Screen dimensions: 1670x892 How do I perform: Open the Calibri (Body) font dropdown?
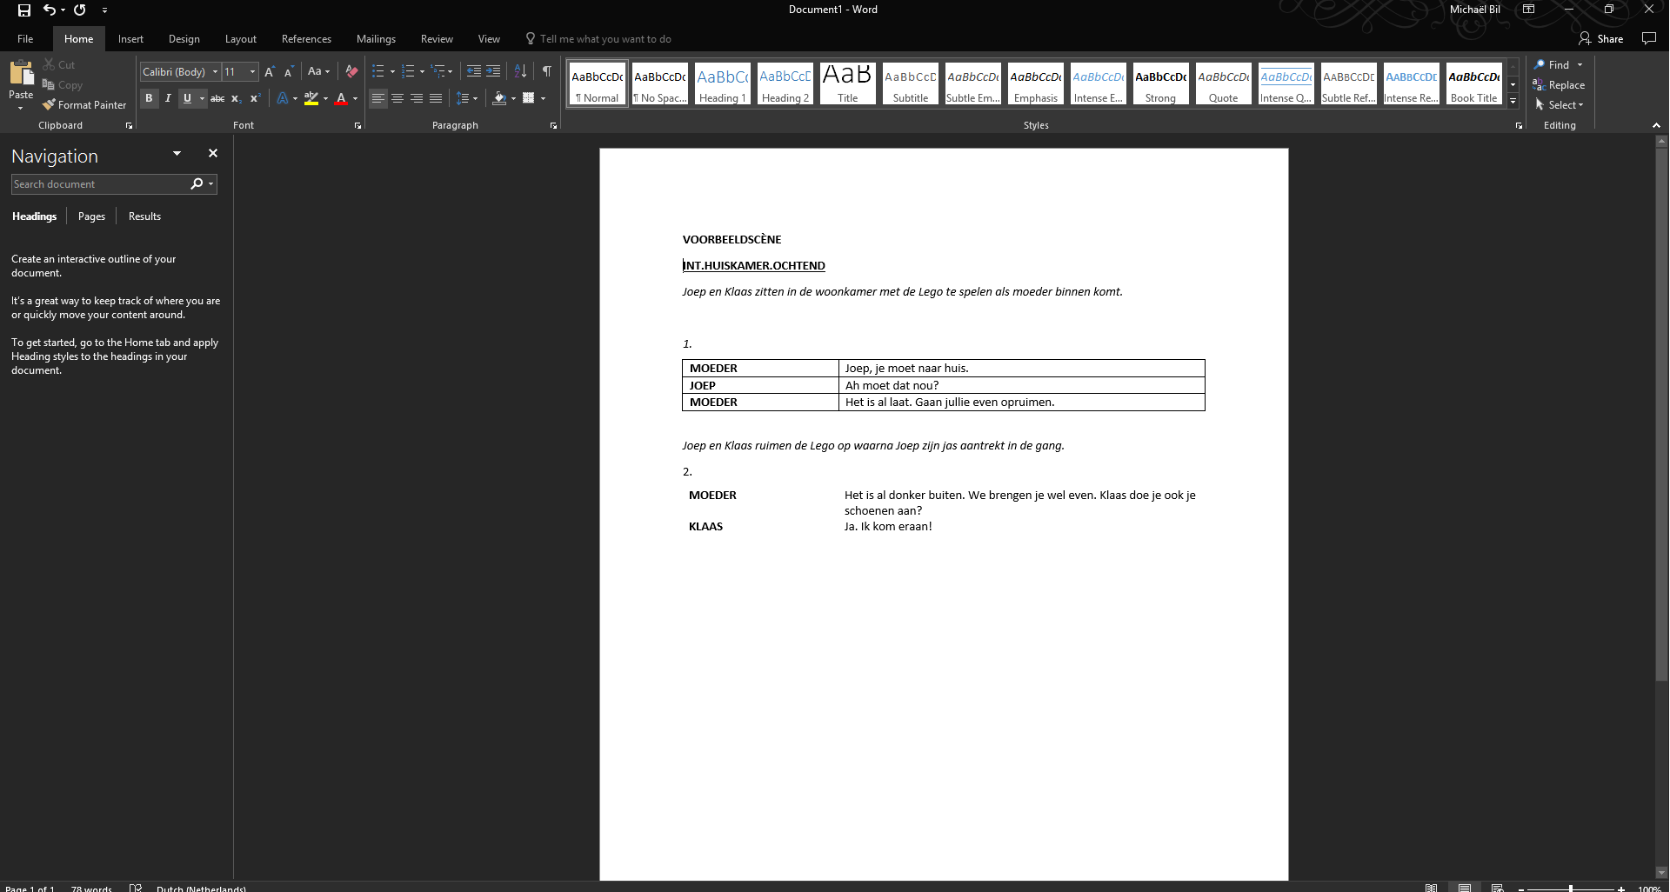pyautogui.click(x=215, y=72)
